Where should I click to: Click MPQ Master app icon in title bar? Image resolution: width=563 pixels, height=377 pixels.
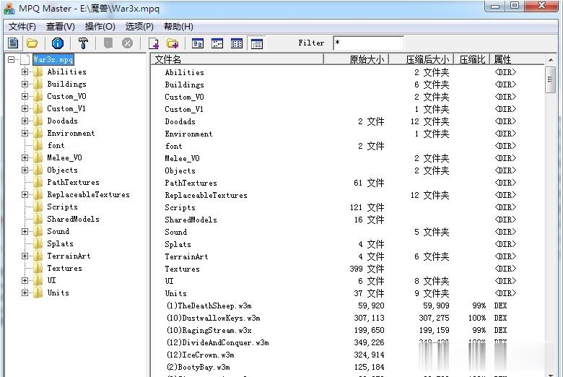[9, 8]
